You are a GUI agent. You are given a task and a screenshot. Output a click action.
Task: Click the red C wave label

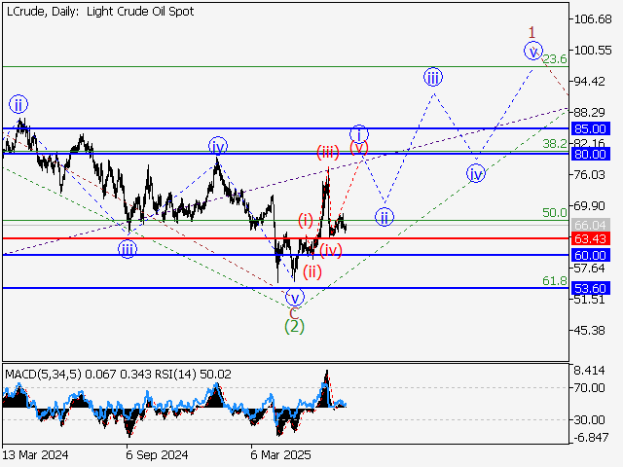tap(294, 312)
